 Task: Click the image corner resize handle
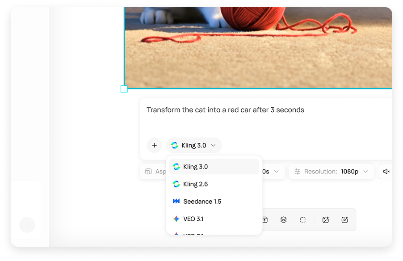pyautogui.click(x=124, y=89)
